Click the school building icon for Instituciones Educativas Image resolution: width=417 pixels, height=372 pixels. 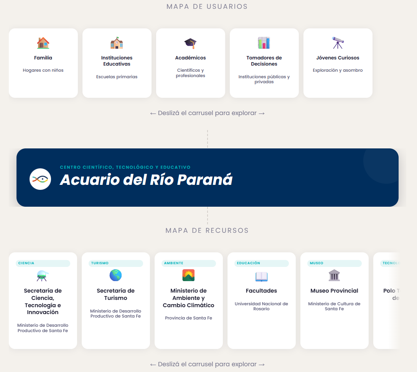(117, 43)
